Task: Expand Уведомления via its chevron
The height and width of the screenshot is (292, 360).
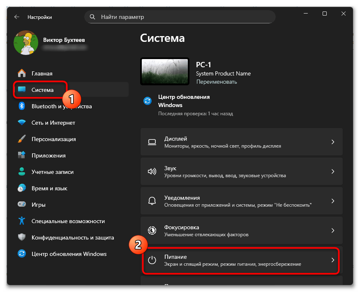Action: tap(333, 201)
